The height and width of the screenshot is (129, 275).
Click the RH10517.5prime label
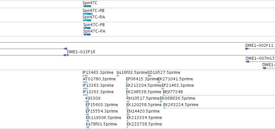coord(143,98)
